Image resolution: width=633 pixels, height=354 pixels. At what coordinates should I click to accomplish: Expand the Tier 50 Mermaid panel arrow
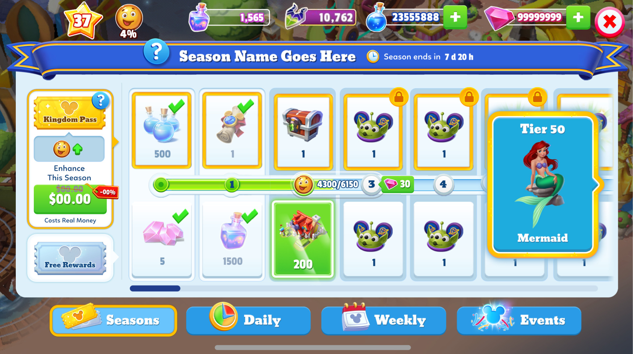coord(596,185)
